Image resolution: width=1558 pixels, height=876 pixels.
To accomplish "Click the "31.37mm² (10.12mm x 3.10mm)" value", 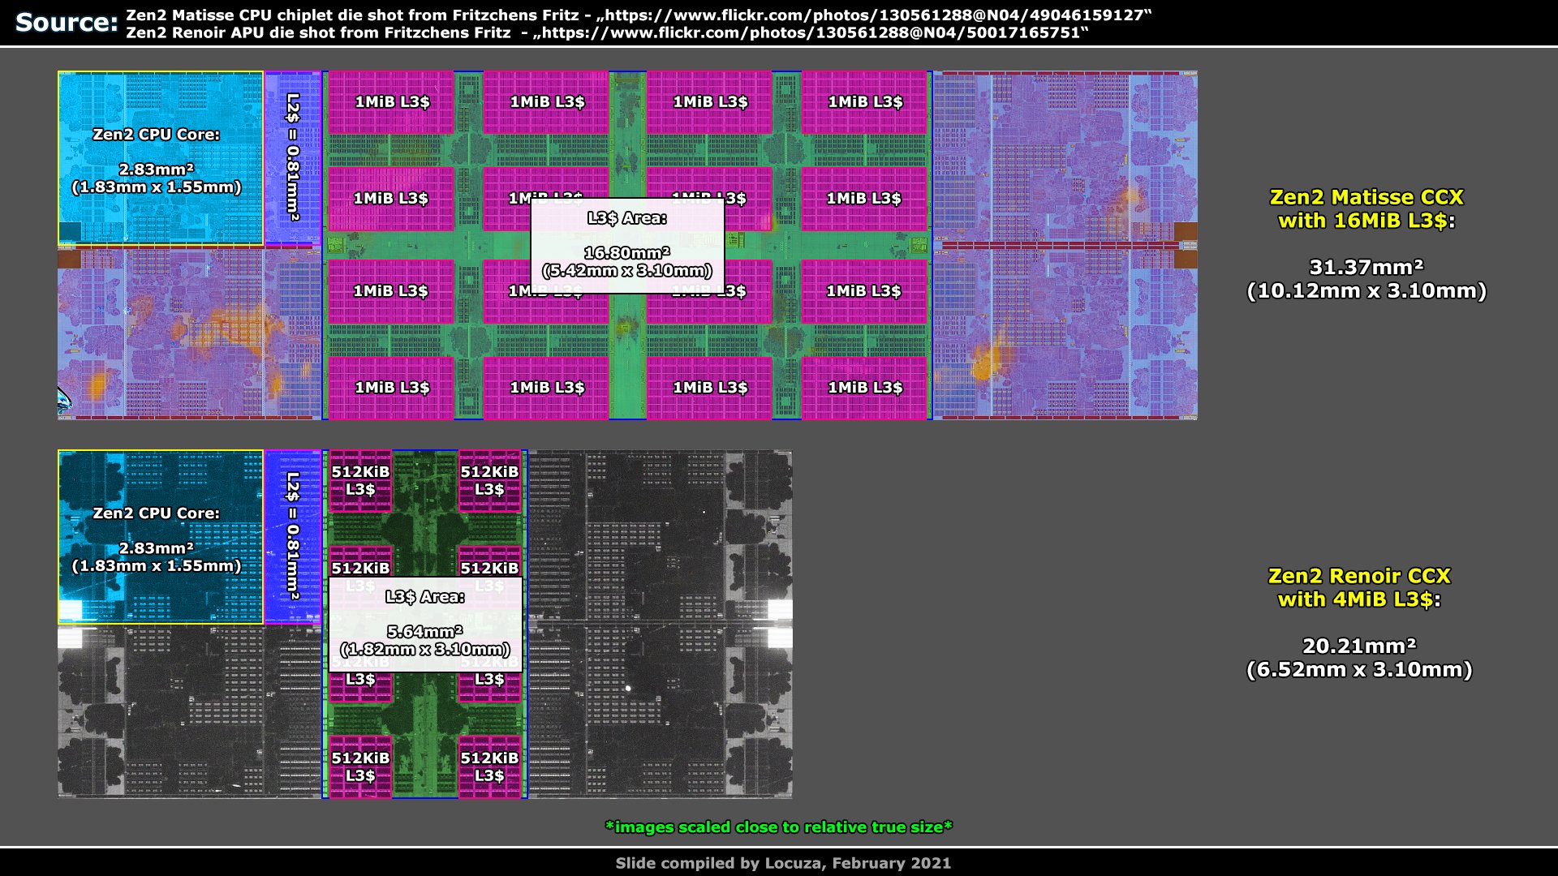I will pos(1366,279).
